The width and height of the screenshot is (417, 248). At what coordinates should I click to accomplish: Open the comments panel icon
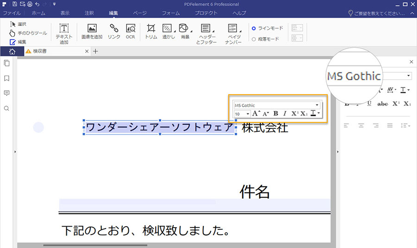[6, 93]
